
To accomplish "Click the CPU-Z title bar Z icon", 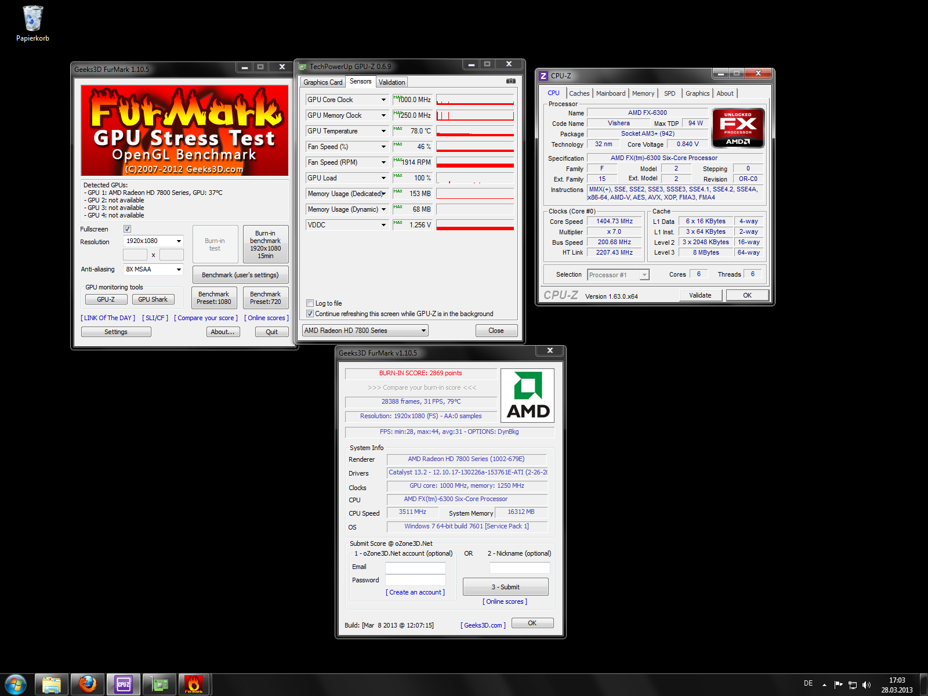I will click(x=543, y=76).
